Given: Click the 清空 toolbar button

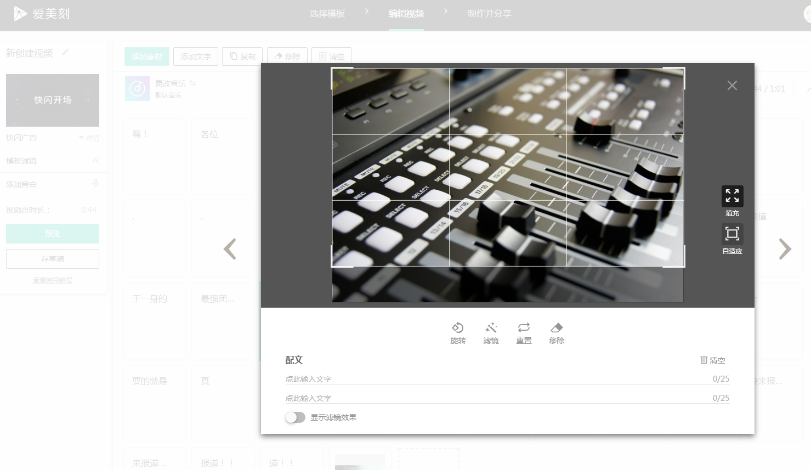Looking at the screenshot, I should tap(332, 56).
